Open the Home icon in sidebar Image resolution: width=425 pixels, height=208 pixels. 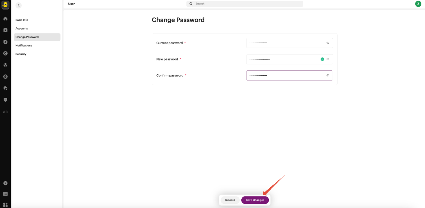point(5,19)
